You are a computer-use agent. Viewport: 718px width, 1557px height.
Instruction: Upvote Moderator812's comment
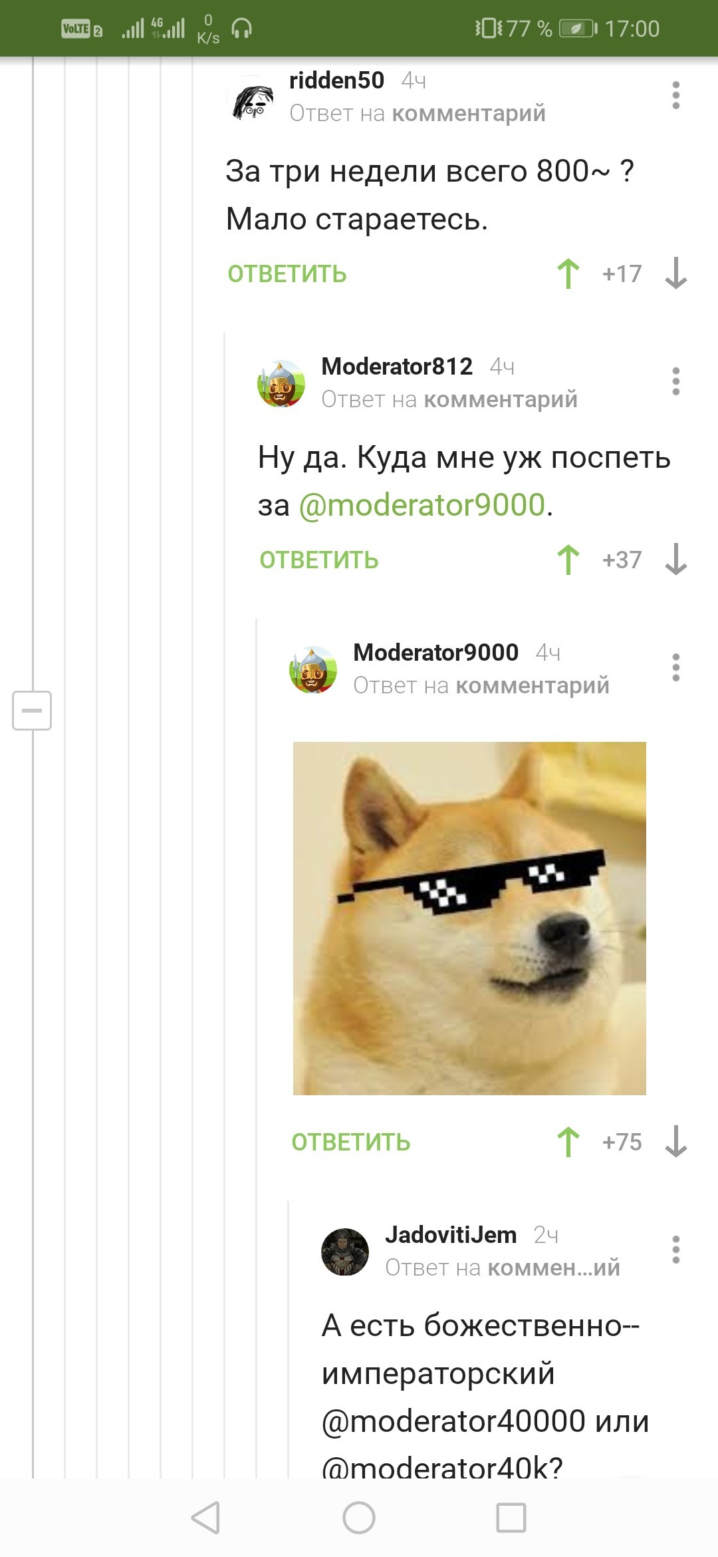(x=568, y=560)
